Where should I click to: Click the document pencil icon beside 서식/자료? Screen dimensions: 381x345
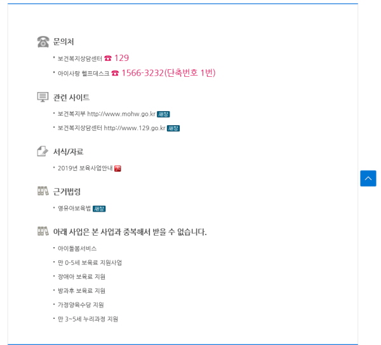point(43,151)
